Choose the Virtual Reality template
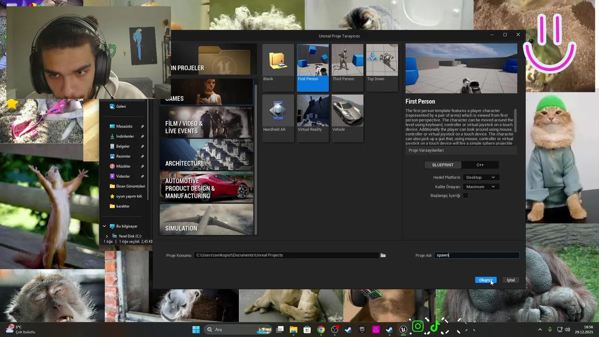Image resolution: width=599 pixels, height=337 pixels. click(313, 118)
